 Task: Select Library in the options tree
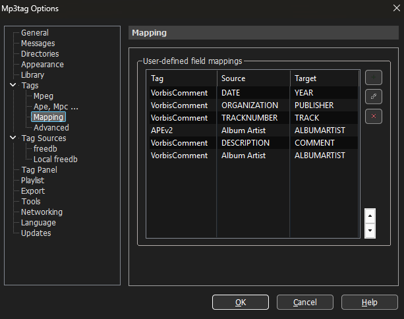click(x=32, y=75)
